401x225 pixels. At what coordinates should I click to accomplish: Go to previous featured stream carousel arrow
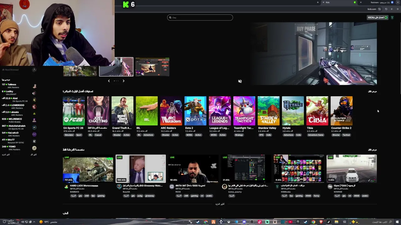109,81
